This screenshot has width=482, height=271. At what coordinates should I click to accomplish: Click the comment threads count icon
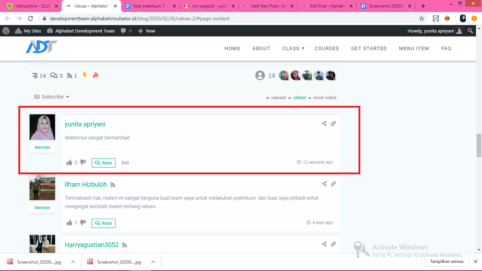pos(35,76)
